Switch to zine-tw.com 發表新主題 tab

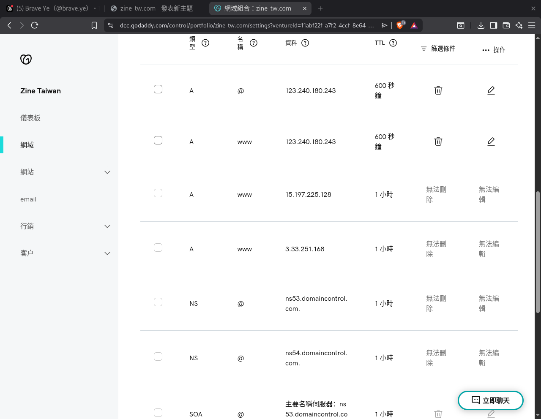point(156,8)
